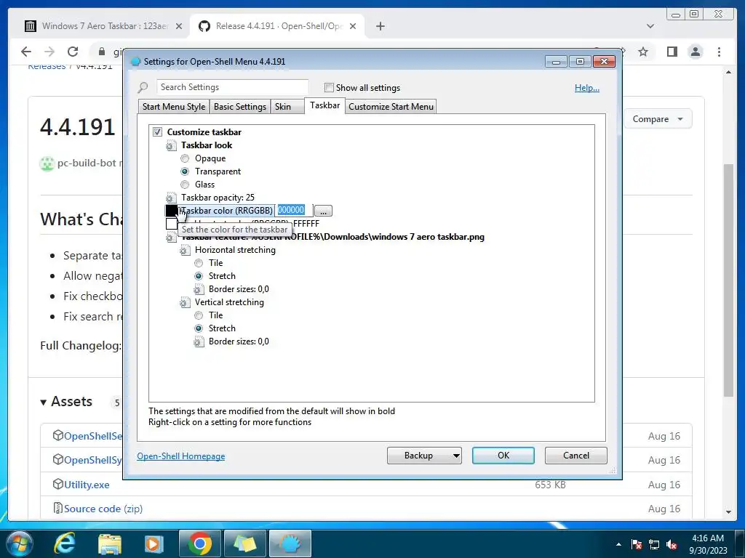Open Windows Explorer folder on taskbar
This screenshot has height=558, width=745.
coord(110,543)
